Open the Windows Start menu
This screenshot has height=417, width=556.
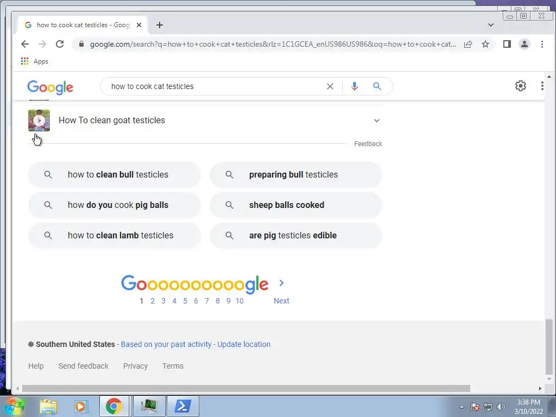click(x=14, y=406)
